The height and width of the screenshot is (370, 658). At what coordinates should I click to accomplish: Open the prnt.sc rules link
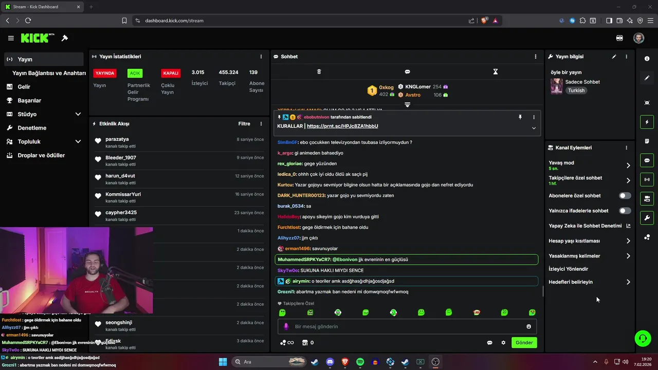tap(342, 126)
